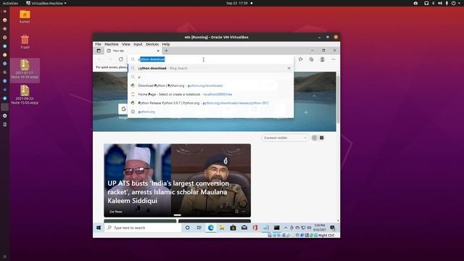Click the Windows Start button

(99, 228)
